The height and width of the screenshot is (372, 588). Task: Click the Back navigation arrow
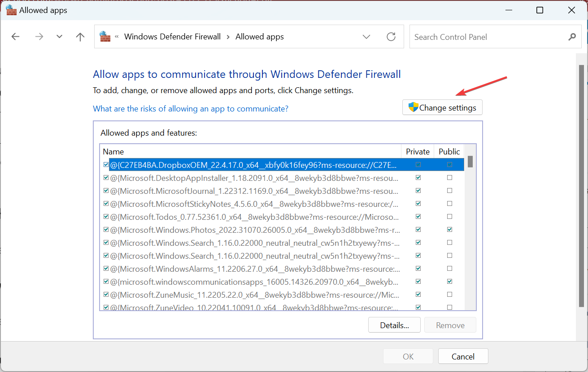pos(16,37)
